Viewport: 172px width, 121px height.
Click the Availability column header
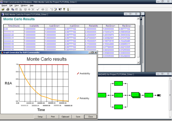click(34, 26)
